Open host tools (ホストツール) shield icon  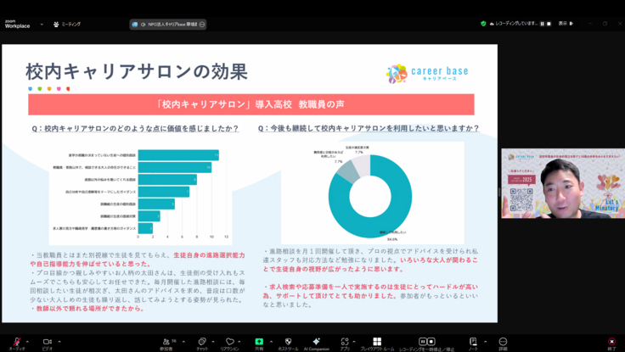tap(288, 342)
